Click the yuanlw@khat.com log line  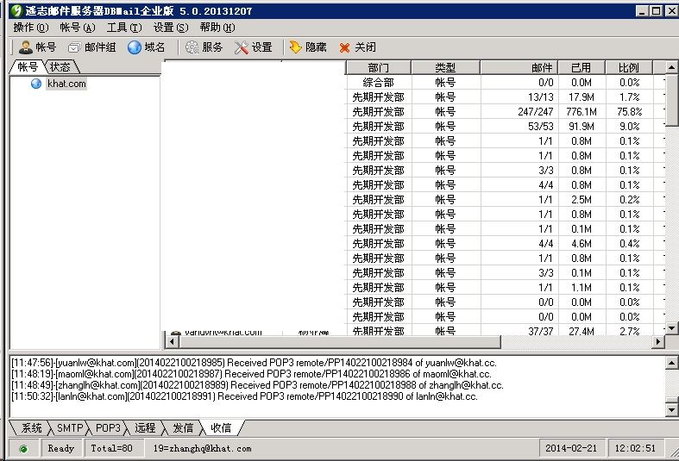255,363
